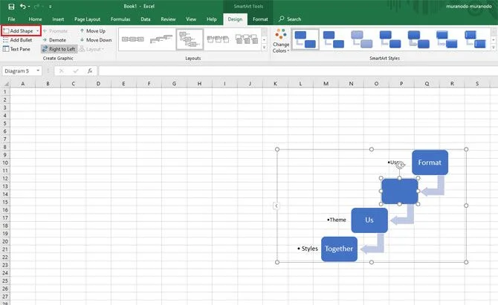This screenshot has height=305, width=498.
Task: Click the Select All corner triangle
Action: (5, 84)
